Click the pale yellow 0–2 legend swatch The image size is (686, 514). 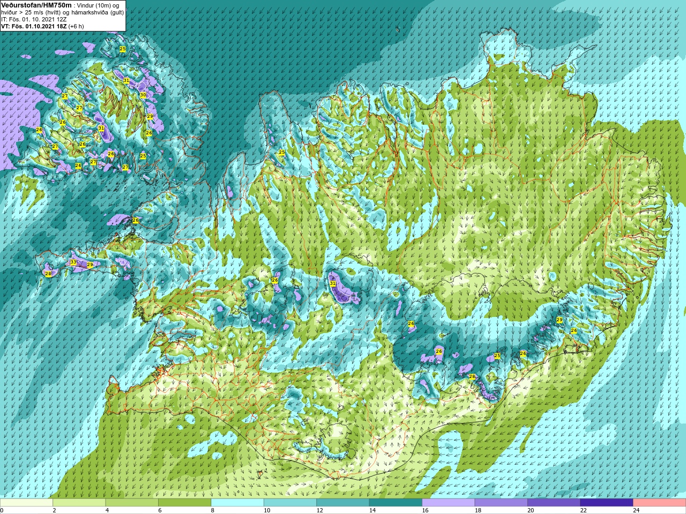[26, 503]
